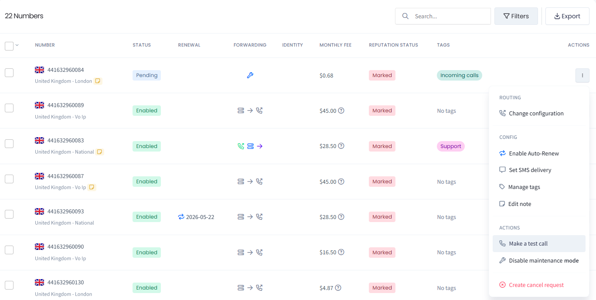Click the Incoming calls tag
The width and height of the screenshot is (596, 300).
pos(460,75)
